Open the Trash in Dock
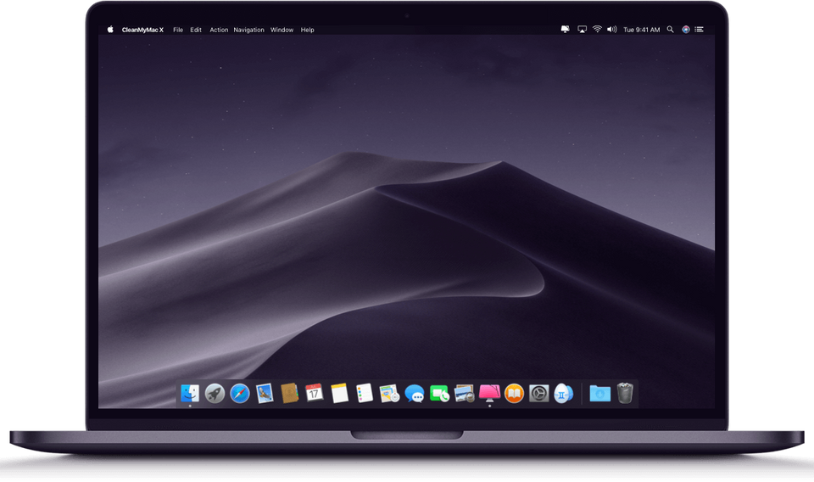This screenshot has width=814, height=482. coord(625,393)
